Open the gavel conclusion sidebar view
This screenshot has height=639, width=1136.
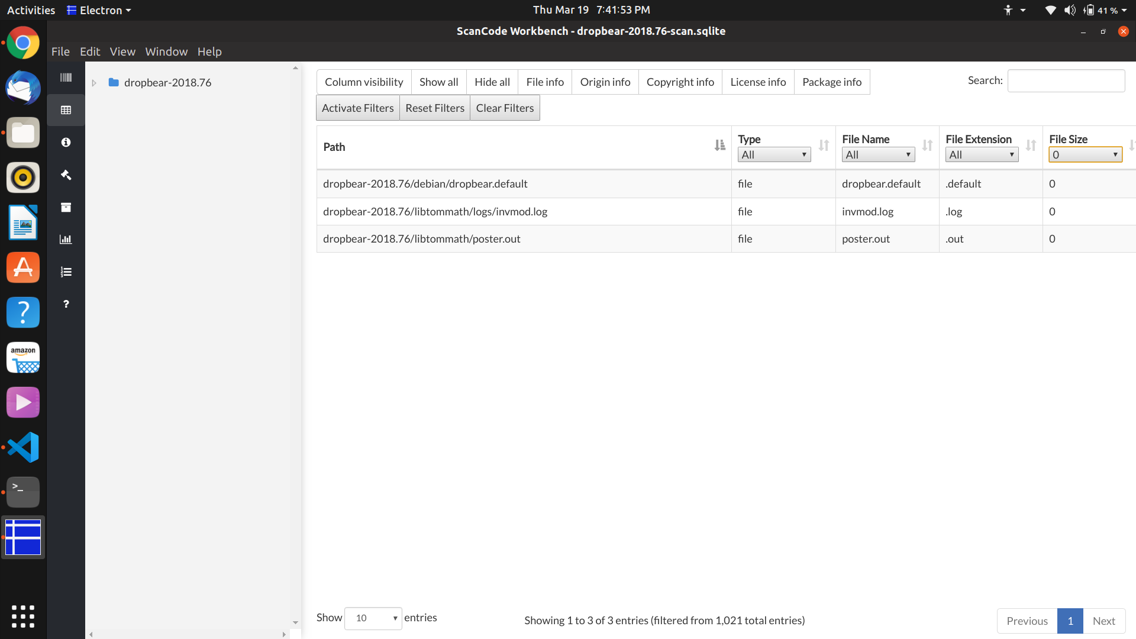[x=66, y=175]
